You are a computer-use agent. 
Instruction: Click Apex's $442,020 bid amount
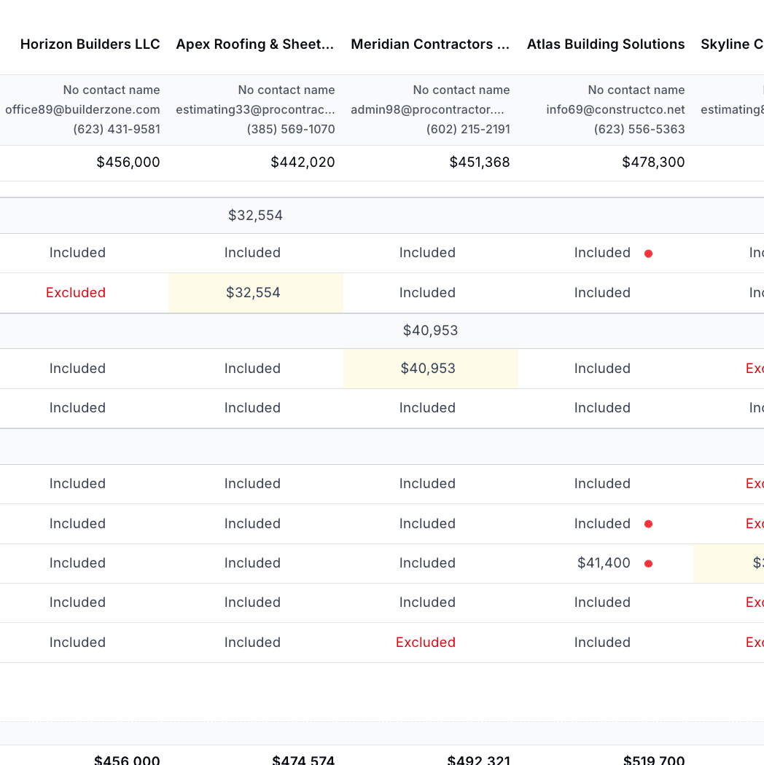pyautogui.click(x=303, y=162)
